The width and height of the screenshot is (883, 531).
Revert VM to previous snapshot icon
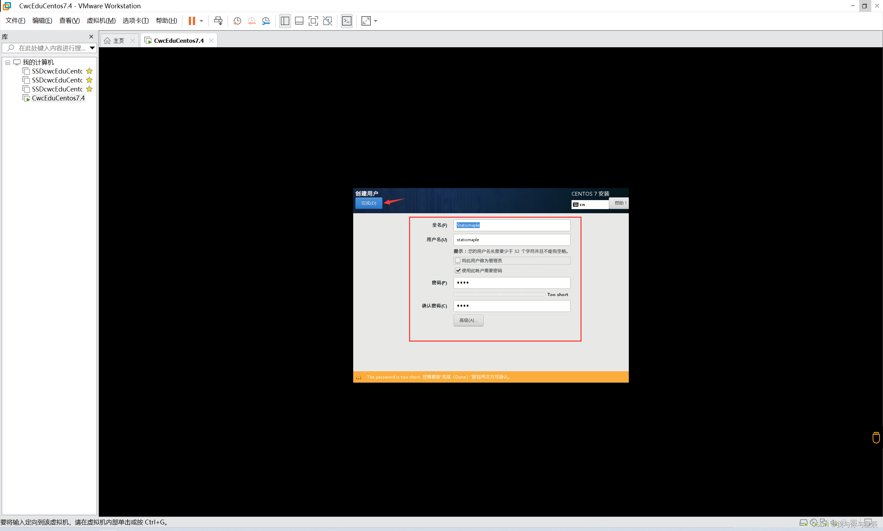[251, 21]
